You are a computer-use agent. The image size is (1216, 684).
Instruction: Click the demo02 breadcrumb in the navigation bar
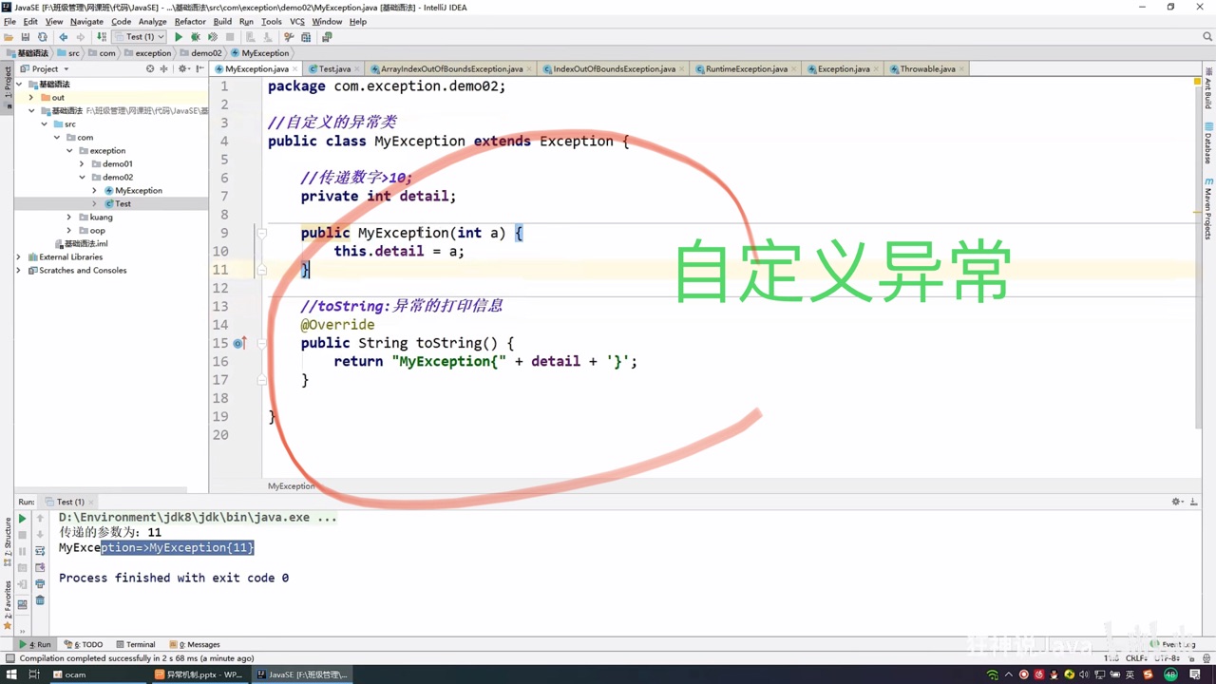[200, 53]
